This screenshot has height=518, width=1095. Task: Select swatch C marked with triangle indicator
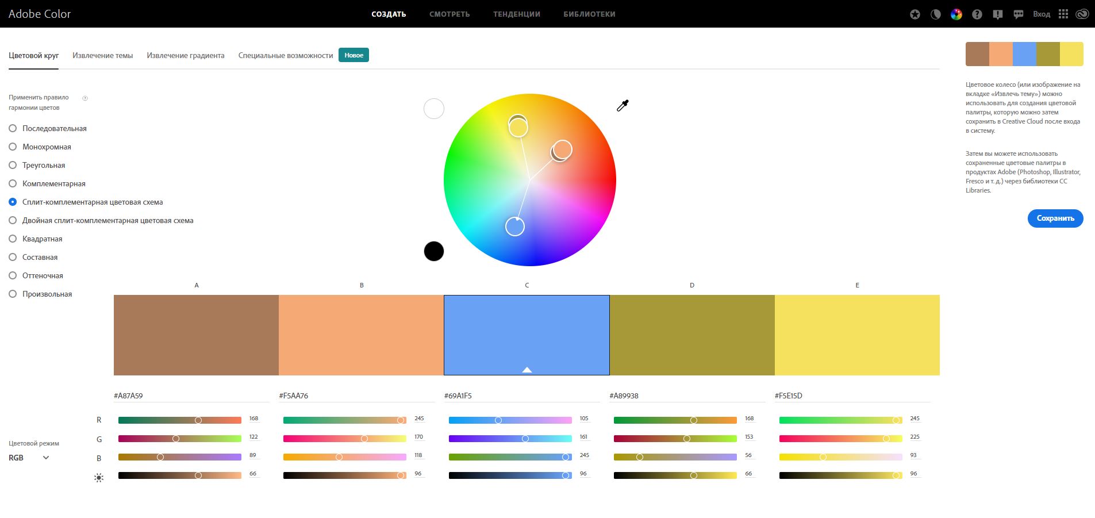527,335
